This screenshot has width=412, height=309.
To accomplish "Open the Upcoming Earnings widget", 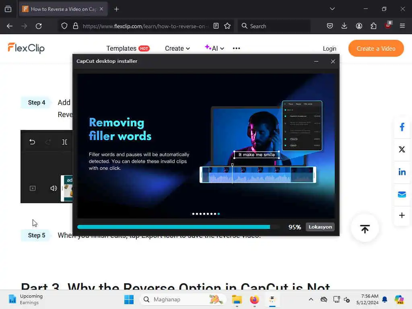I will coord(25,299).
